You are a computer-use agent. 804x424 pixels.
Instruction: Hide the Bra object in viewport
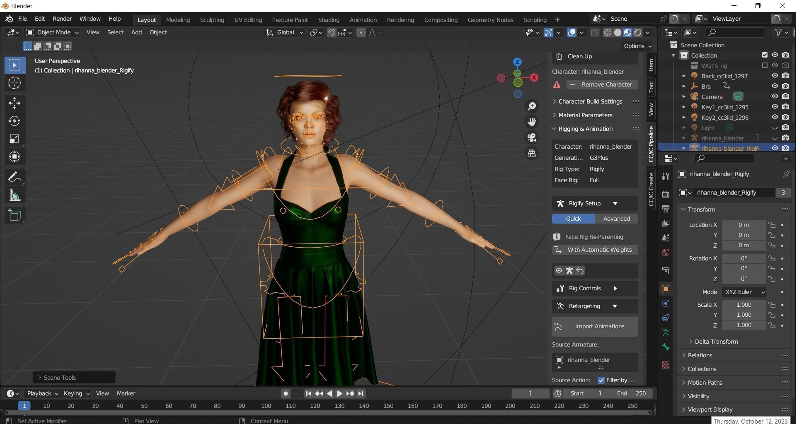coord(775,86)
